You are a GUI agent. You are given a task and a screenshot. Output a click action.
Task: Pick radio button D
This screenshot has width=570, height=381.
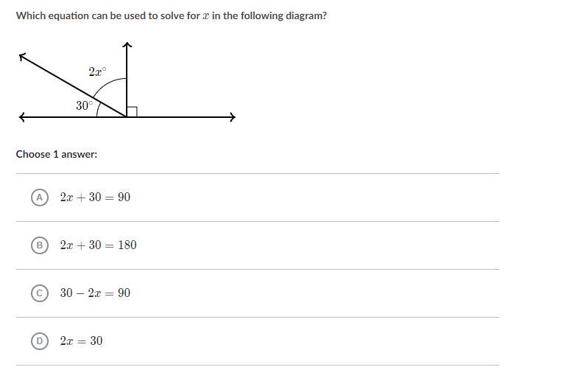pos(40,341)
